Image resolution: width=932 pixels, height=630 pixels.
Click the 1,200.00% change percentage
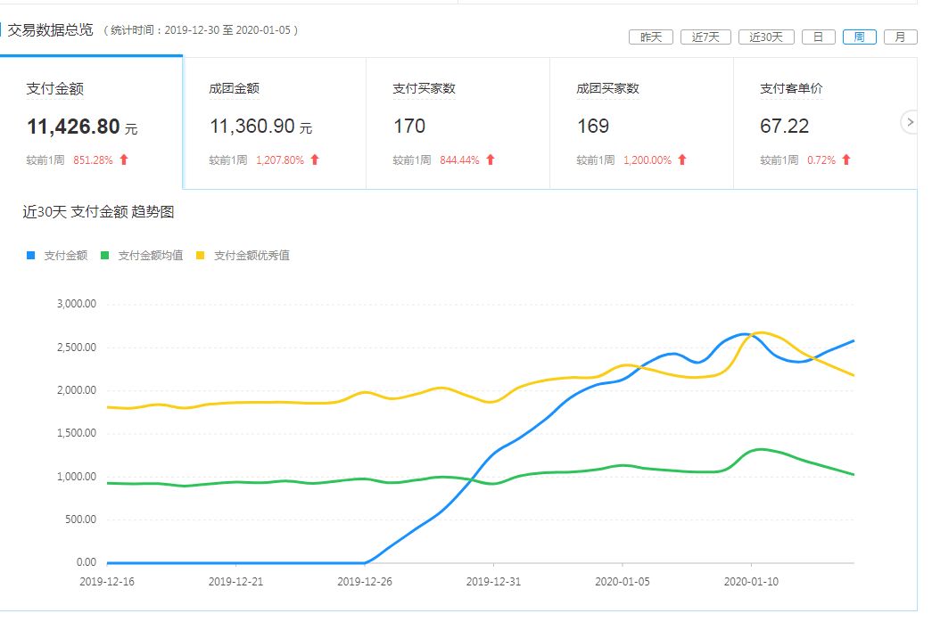point(647,160)
